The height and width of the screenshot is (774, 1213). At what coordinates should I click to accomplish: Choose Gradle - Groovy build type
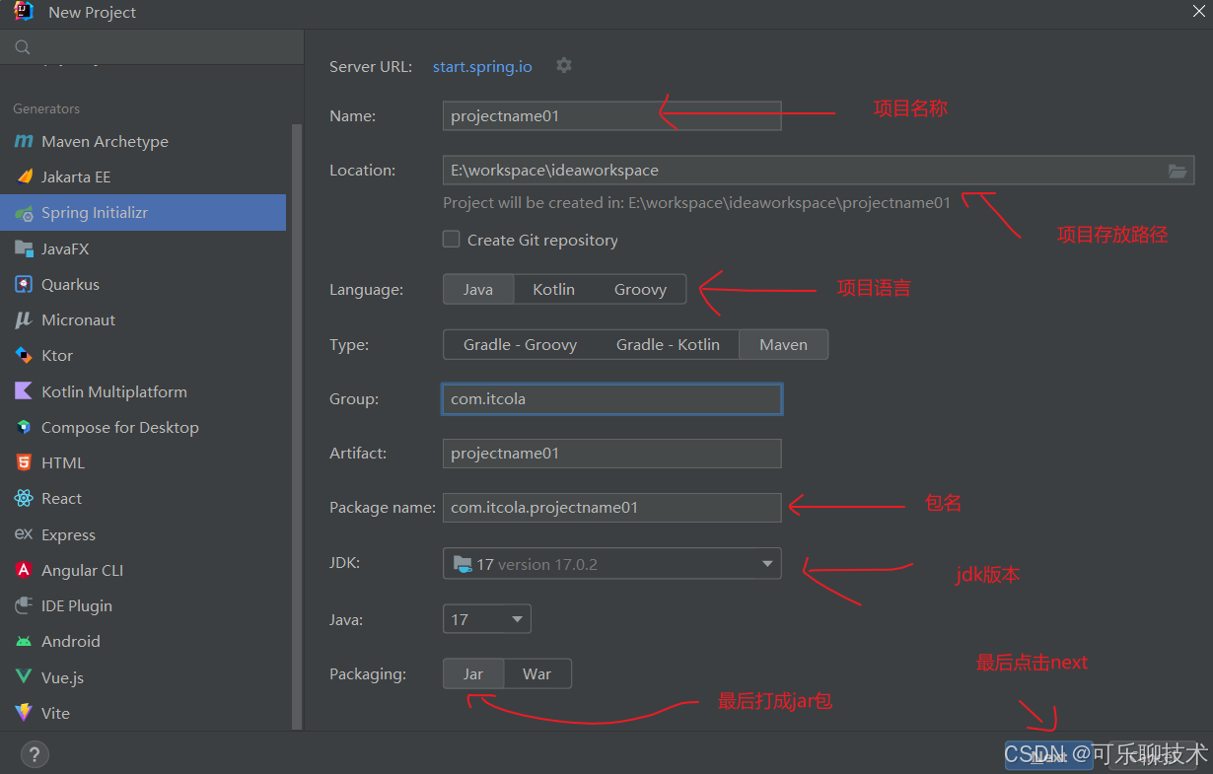[x=520, y=344]
